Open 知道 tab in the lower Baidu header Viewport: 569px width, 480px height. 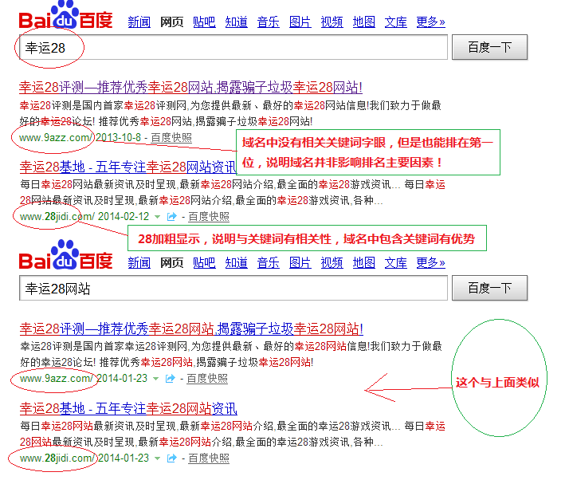(236, 263)
